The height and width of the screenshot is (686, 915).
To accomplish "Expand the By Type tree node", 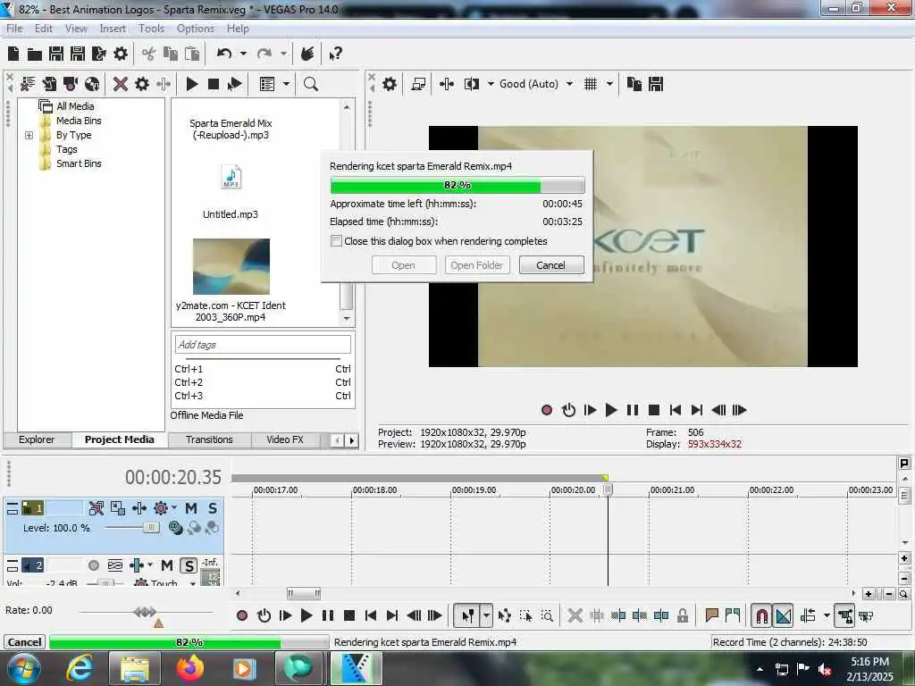I will [29, 136].
